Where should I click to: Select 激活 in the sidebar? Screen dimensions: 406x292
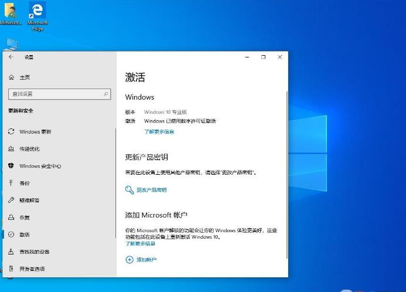tap(60, 235)
